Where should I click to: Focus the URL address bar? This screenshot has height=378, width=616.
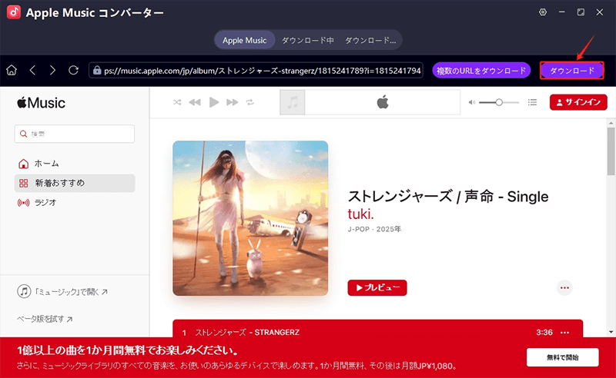pos(256,71)
